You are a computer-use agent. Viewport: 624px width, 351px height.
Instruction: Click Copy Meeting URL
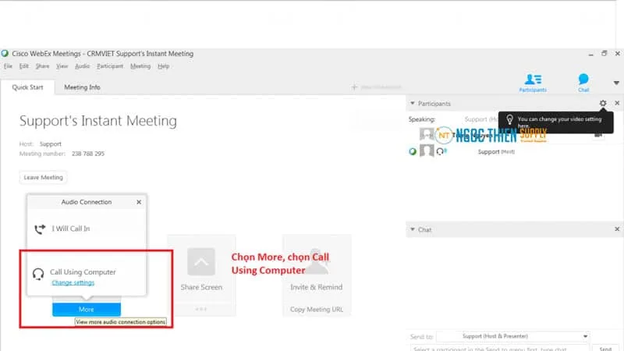coord(317,309)
